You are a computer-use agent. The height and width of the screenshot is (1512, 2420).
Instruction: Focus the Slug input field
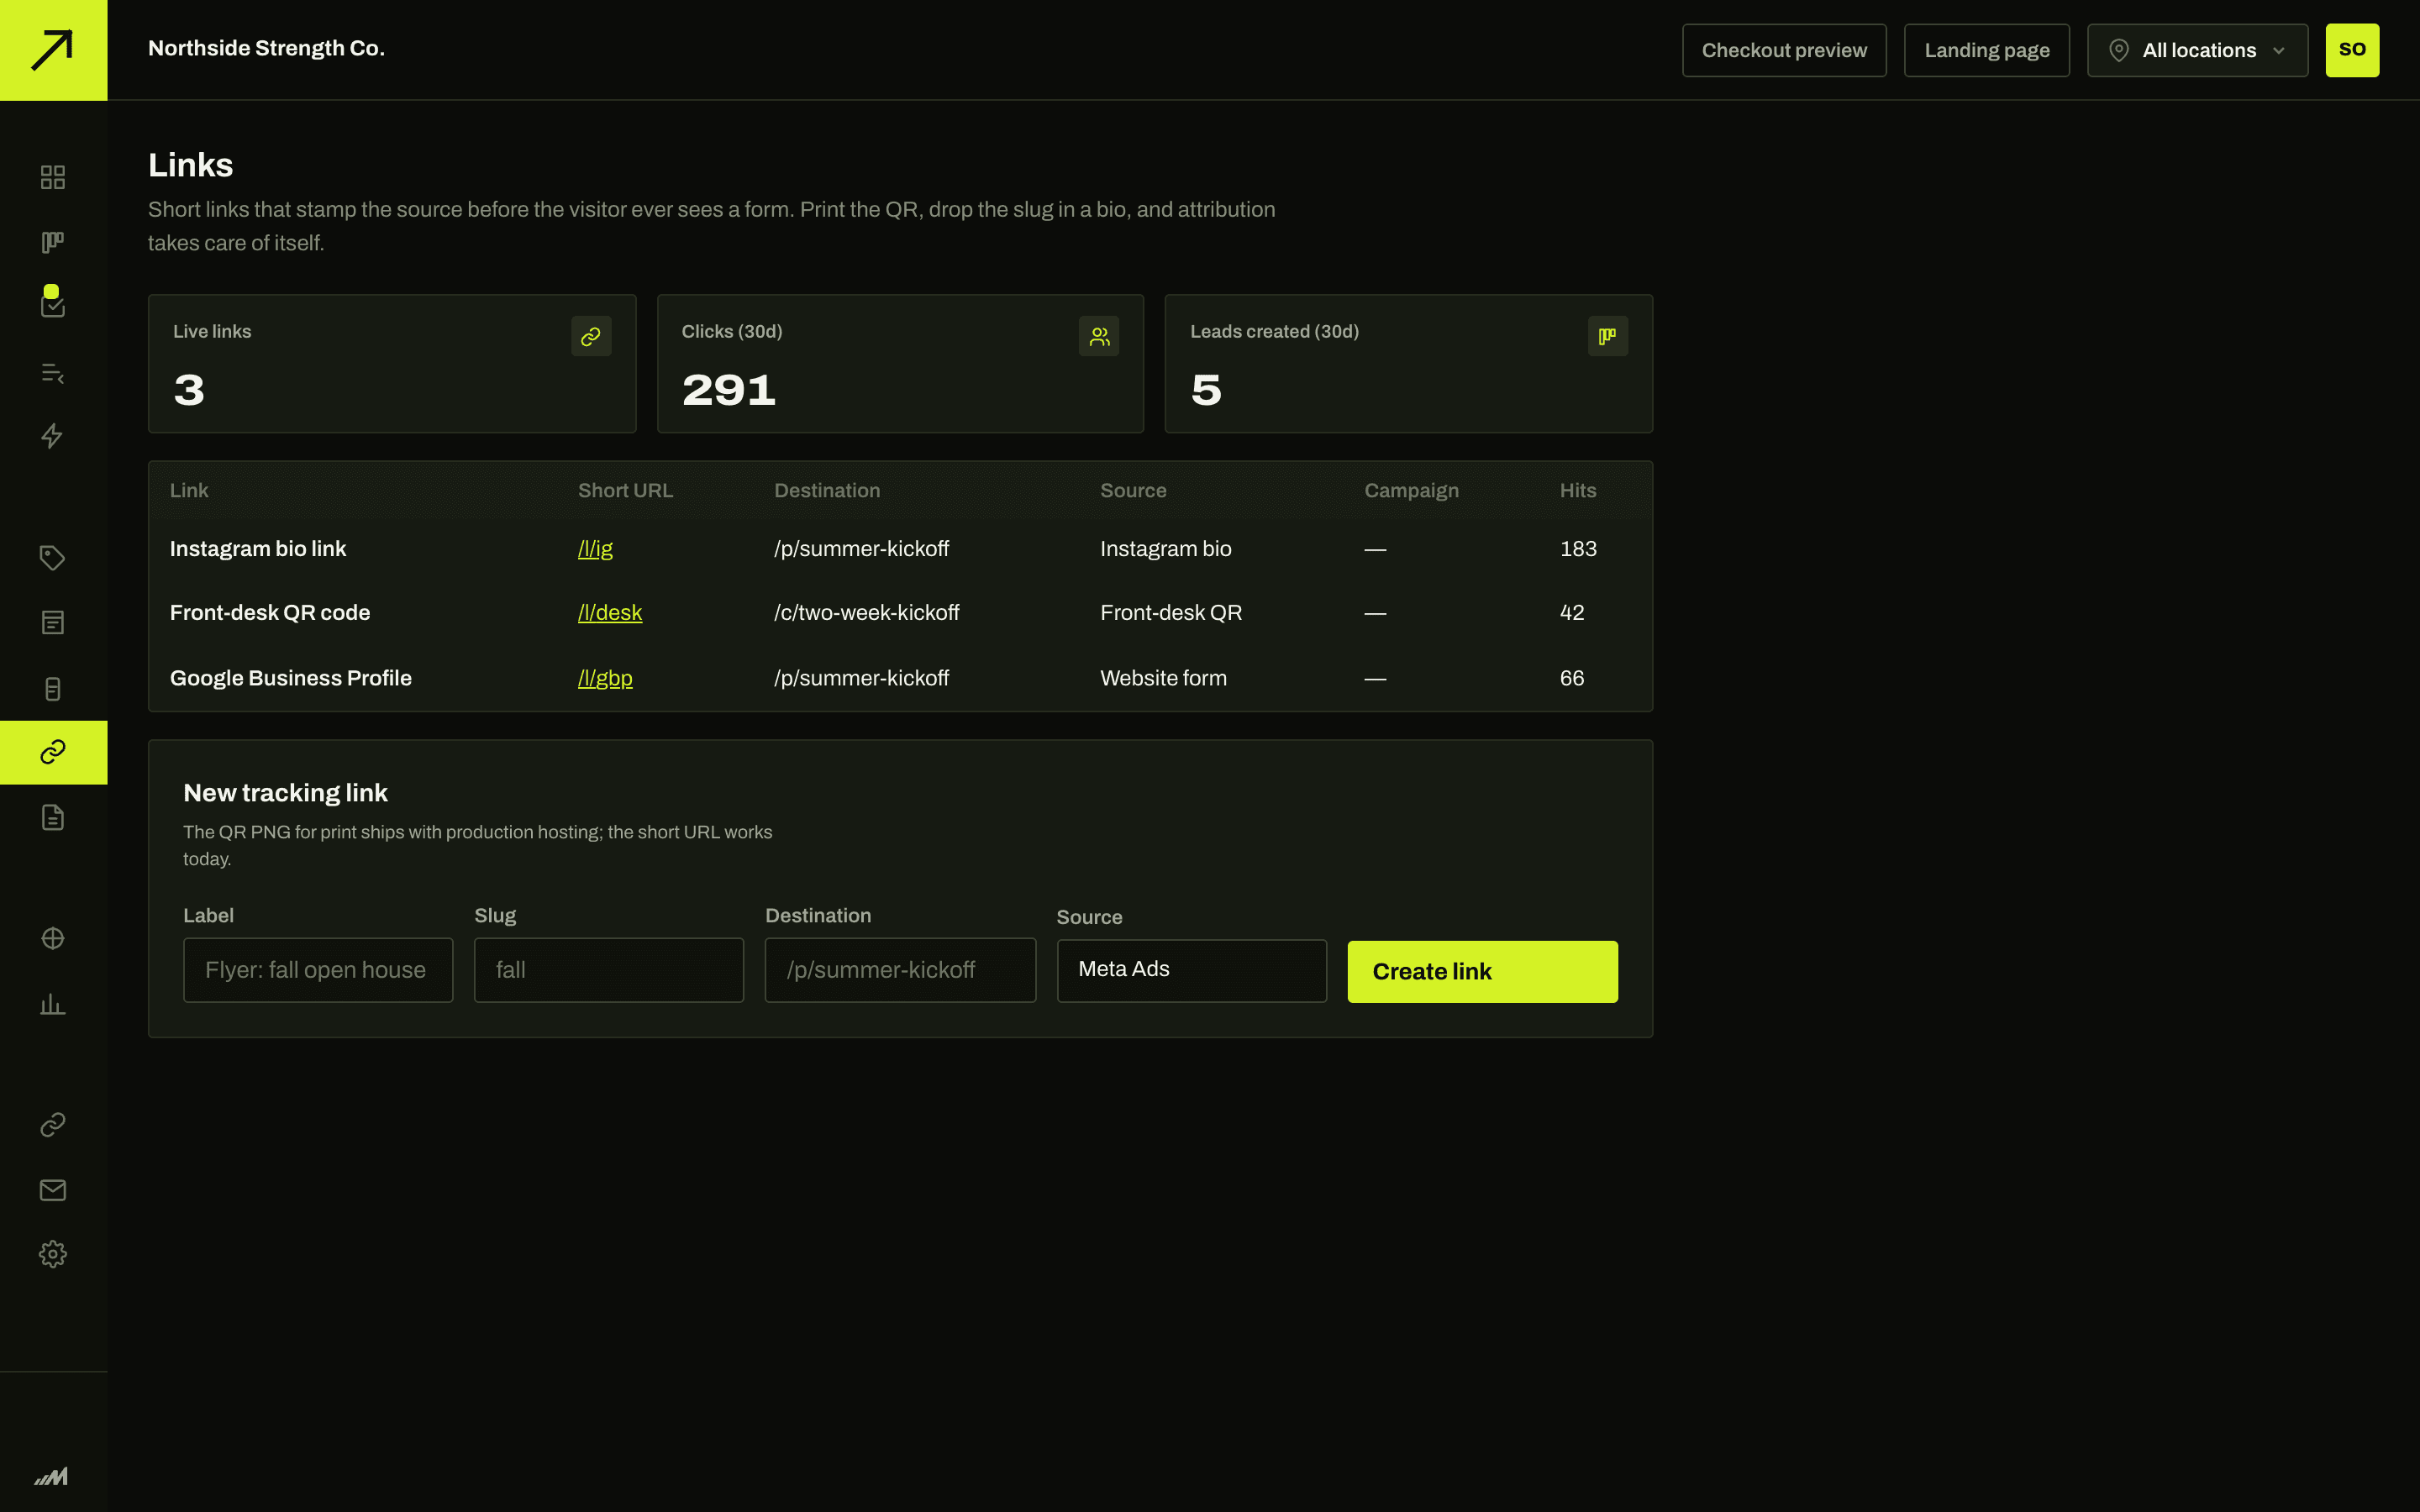pos(608,970)
